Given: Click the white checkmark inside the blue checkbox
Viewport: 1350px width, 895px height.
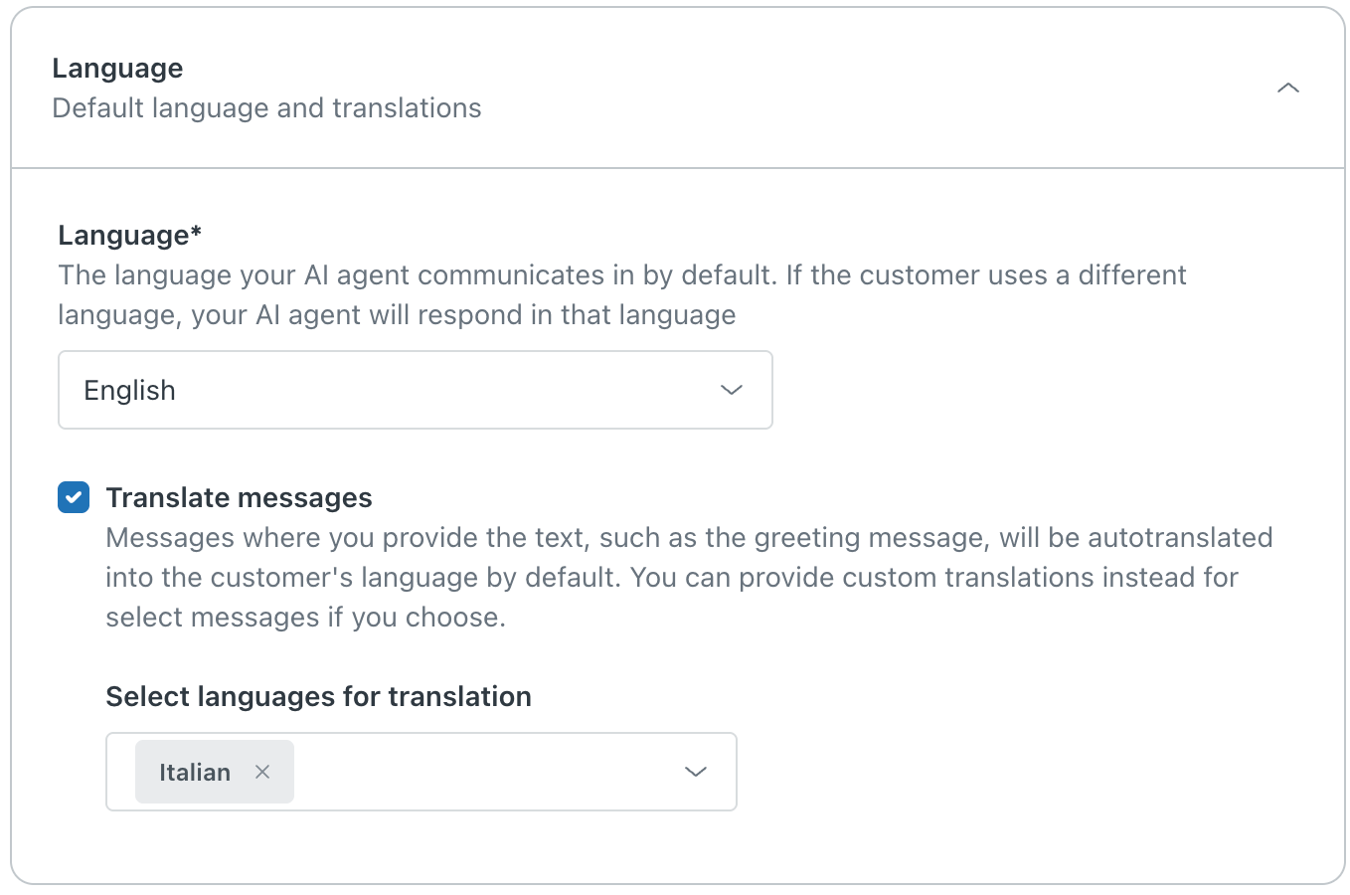Looking at the screenshot, I should click(x=74, y=497).
